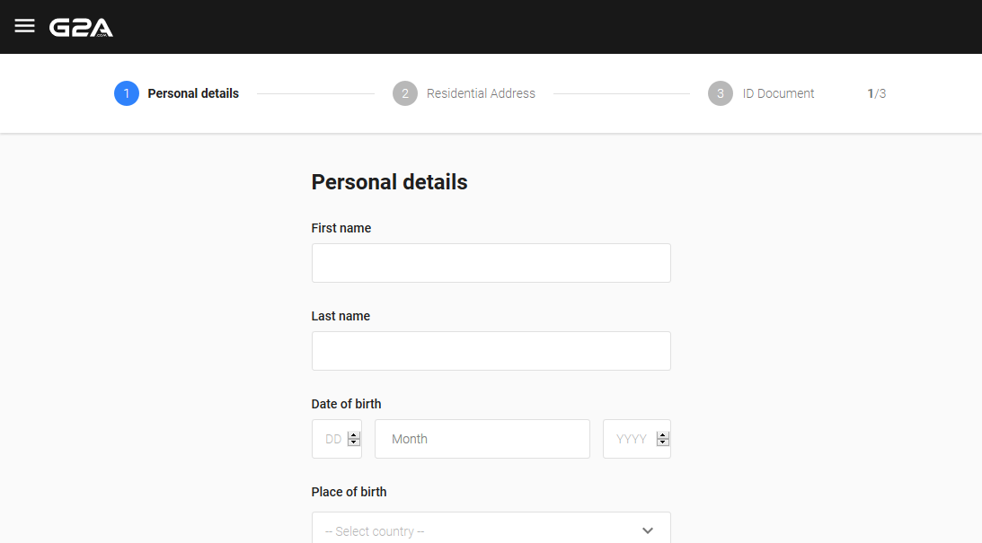Go to Residential Address step
The image size is (982, 543).
point(481,93)
